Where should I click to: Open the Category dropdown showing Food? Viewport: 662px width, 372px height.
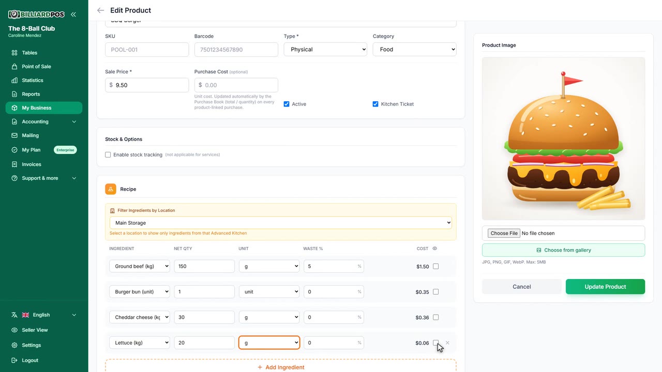pos(415,50)
